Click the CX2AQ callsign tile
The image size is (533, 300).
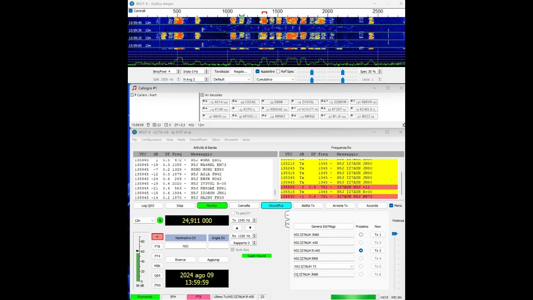coord(245,102)
